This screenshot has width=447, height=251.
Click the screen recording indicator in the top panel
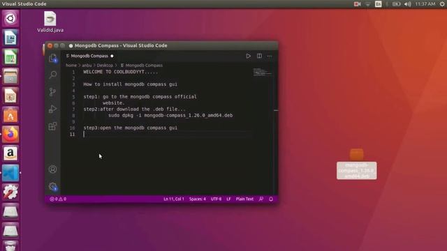click(357, 4)
